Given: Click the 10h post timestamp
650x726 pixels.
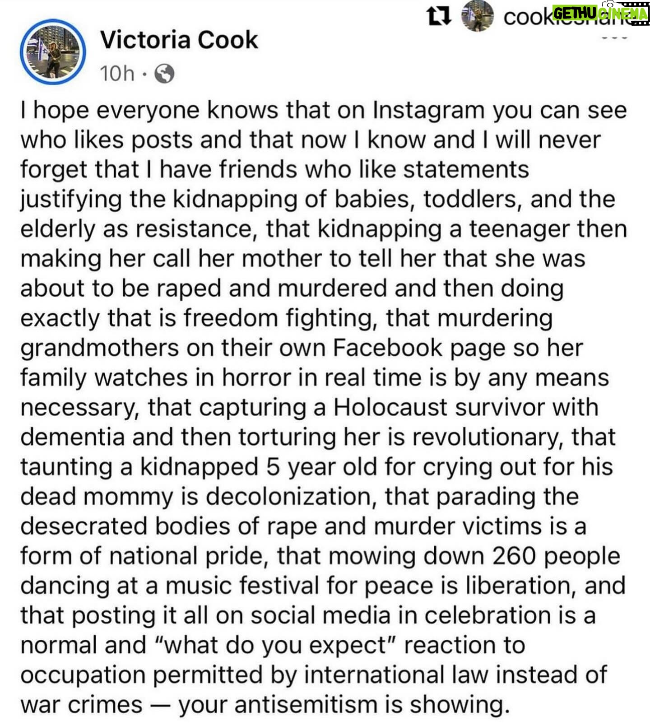Looking at the screenshot, I should (x=117, y=74).
